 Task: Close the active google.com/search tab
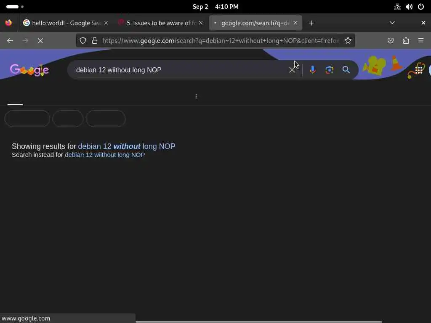tap(295, 23)
